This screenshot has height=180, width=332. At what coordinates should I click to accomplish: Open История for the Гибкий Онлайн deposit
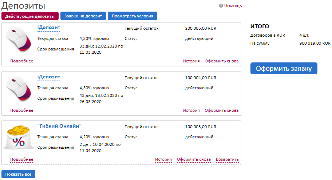(x=163, y=159)
